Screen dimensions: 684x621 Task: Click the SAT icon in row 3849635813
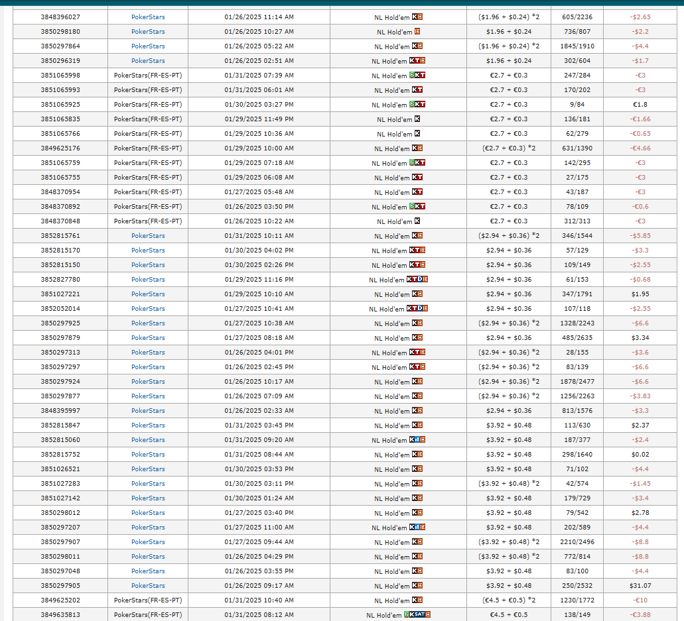click(420, 614)
